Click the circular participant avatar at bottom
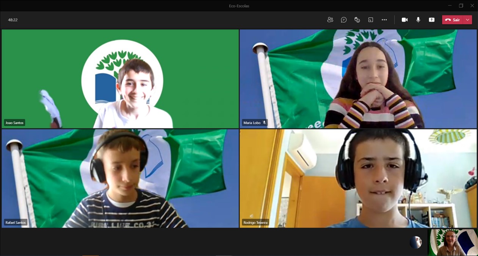 point(416,242)
